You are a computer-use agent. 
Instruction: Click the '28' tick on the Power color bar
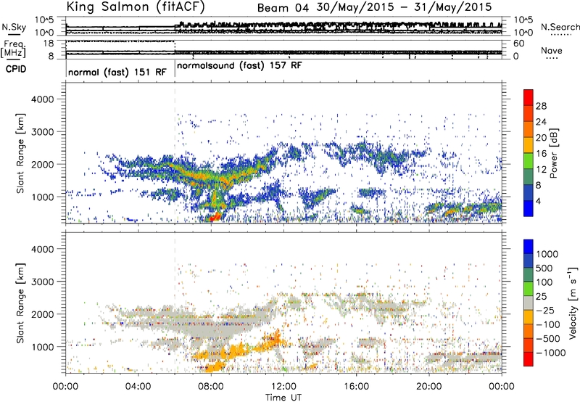pos(541,106)
